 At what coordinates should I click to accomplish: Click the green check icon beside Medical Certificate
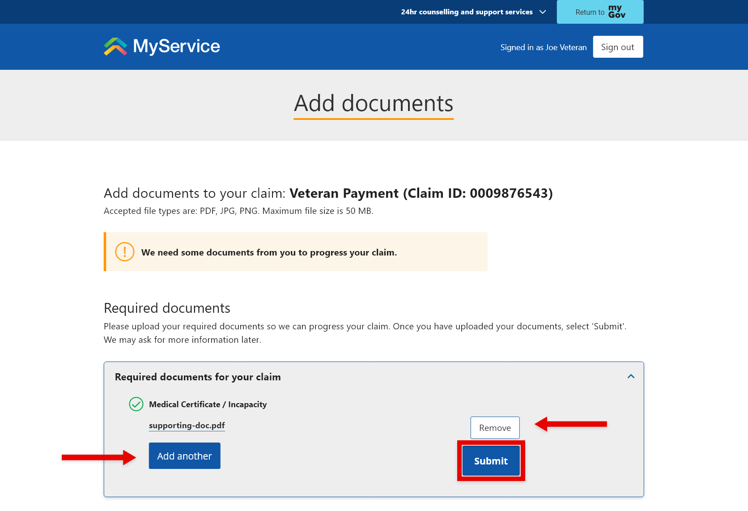pos(136,404)
